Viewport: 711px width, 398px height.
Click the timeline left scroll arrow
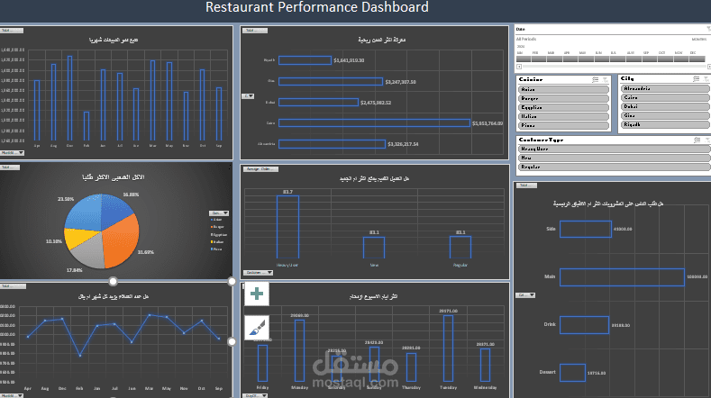click(x=519, y=67)
